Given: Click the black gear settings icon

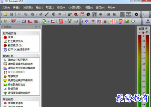Looking at the screenshot, I should [x=136, y=14].
